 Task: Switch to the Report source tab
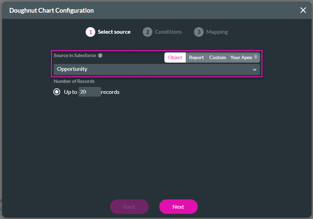coord(196,57)
